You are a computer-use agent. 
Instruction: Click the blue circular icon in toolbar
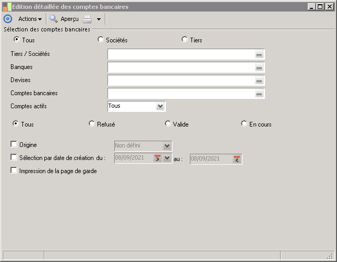(x=8, y=19)
